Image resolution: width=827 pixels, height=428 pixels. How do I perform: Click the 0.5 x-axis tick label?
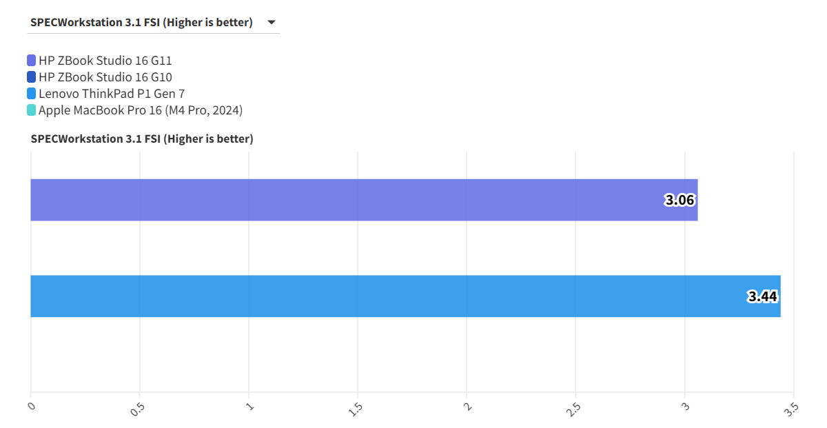tap(138, 409)
